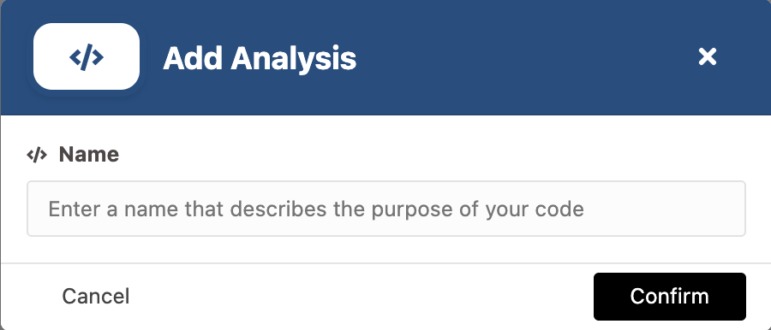771x330 pixels.
Task: Confirm the new analysis
Action: (x=669, y=297)
